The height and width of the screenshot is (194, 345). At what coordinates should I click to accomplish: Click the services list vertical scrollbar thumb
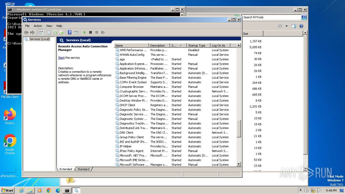(x=239, y=129)
